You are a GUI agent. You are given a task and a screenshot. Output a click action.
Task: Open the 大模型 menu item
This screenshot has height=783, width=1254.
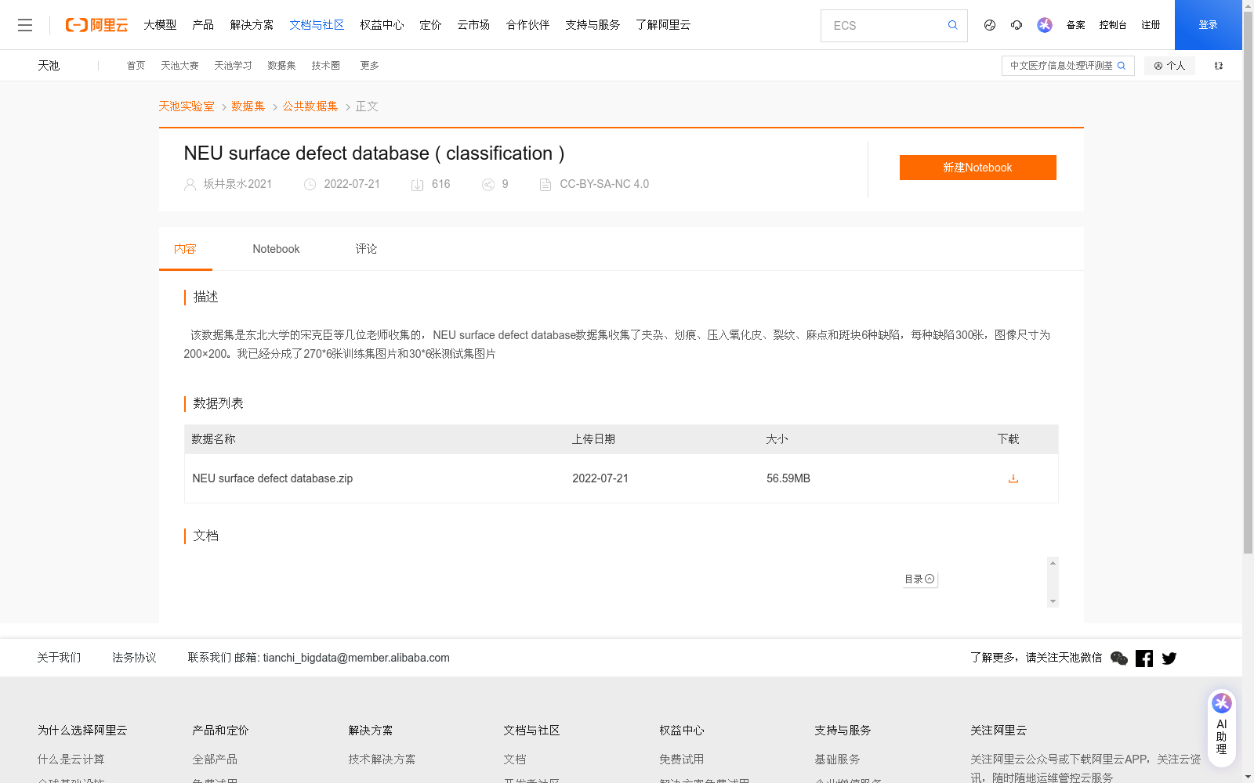point(160,25)
